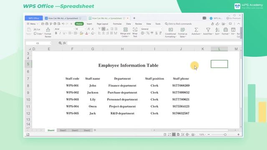Click the Open folder icon
Image resolution: width=267 pixels, height=150 pixels.
43,24
